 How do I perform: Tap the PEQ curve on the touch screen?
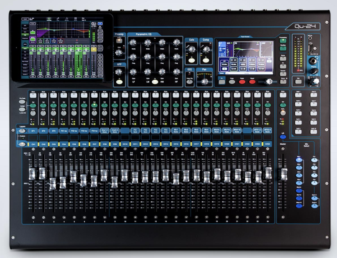click(x=247, y=49)
